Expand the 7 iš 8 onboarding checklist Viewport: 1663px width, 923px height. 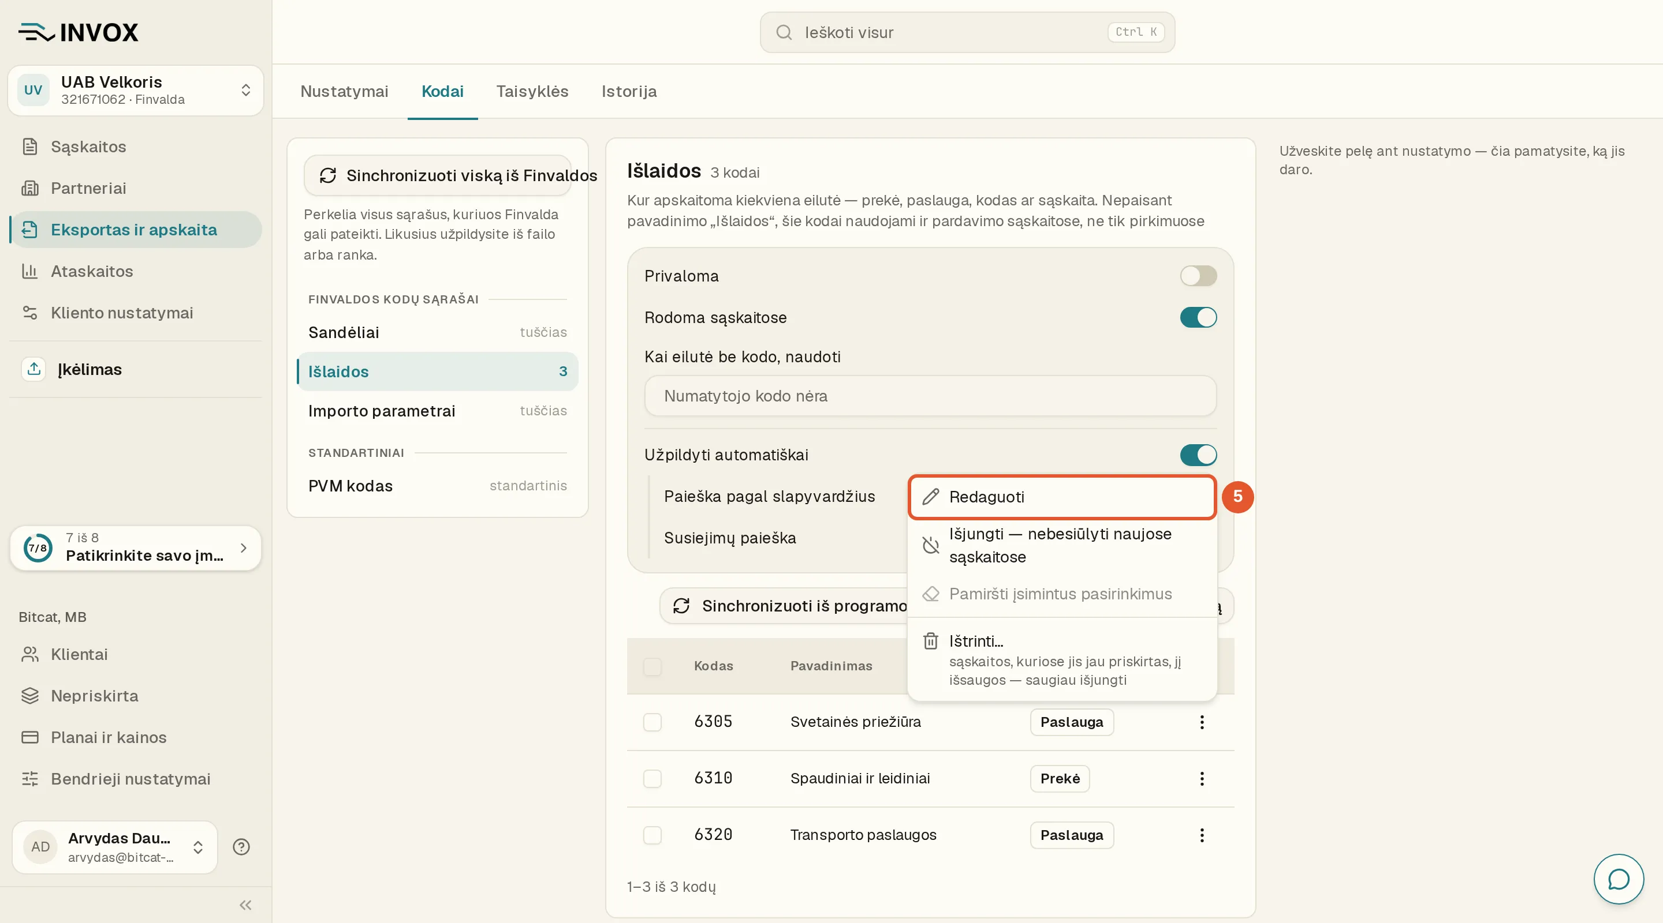(x=136, y=547)
